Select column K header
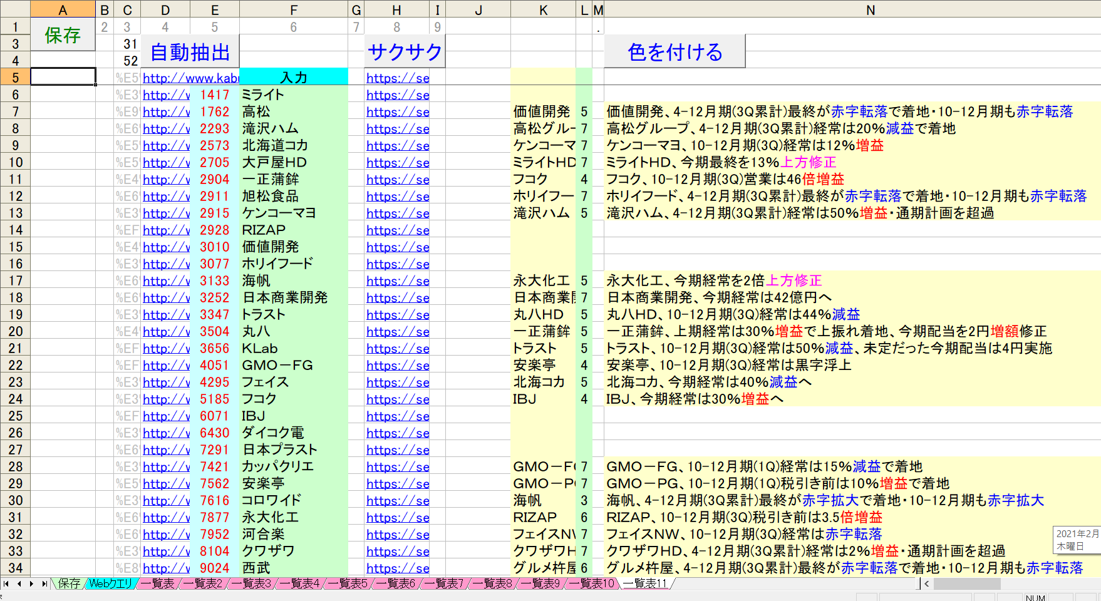This screenshot has height=601, width=1101. coord(543,10)
